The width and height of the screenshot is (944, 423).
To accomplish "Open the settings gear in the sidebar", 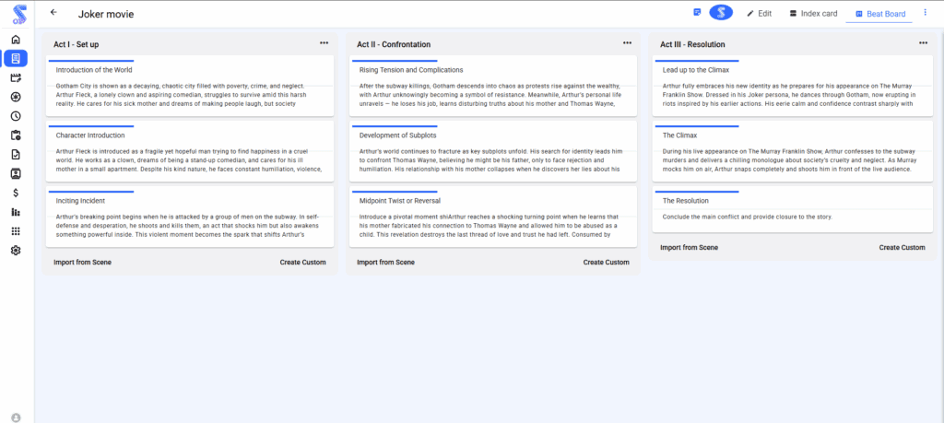I will 16,251.
